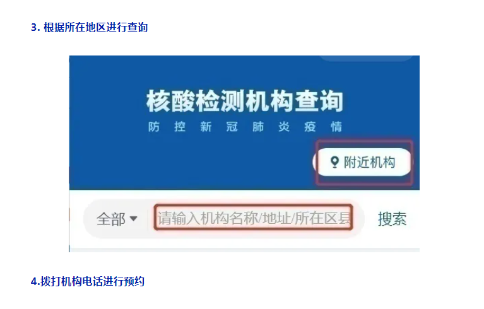Tap the 附近机构 nearby institutions button

[362, 162]
